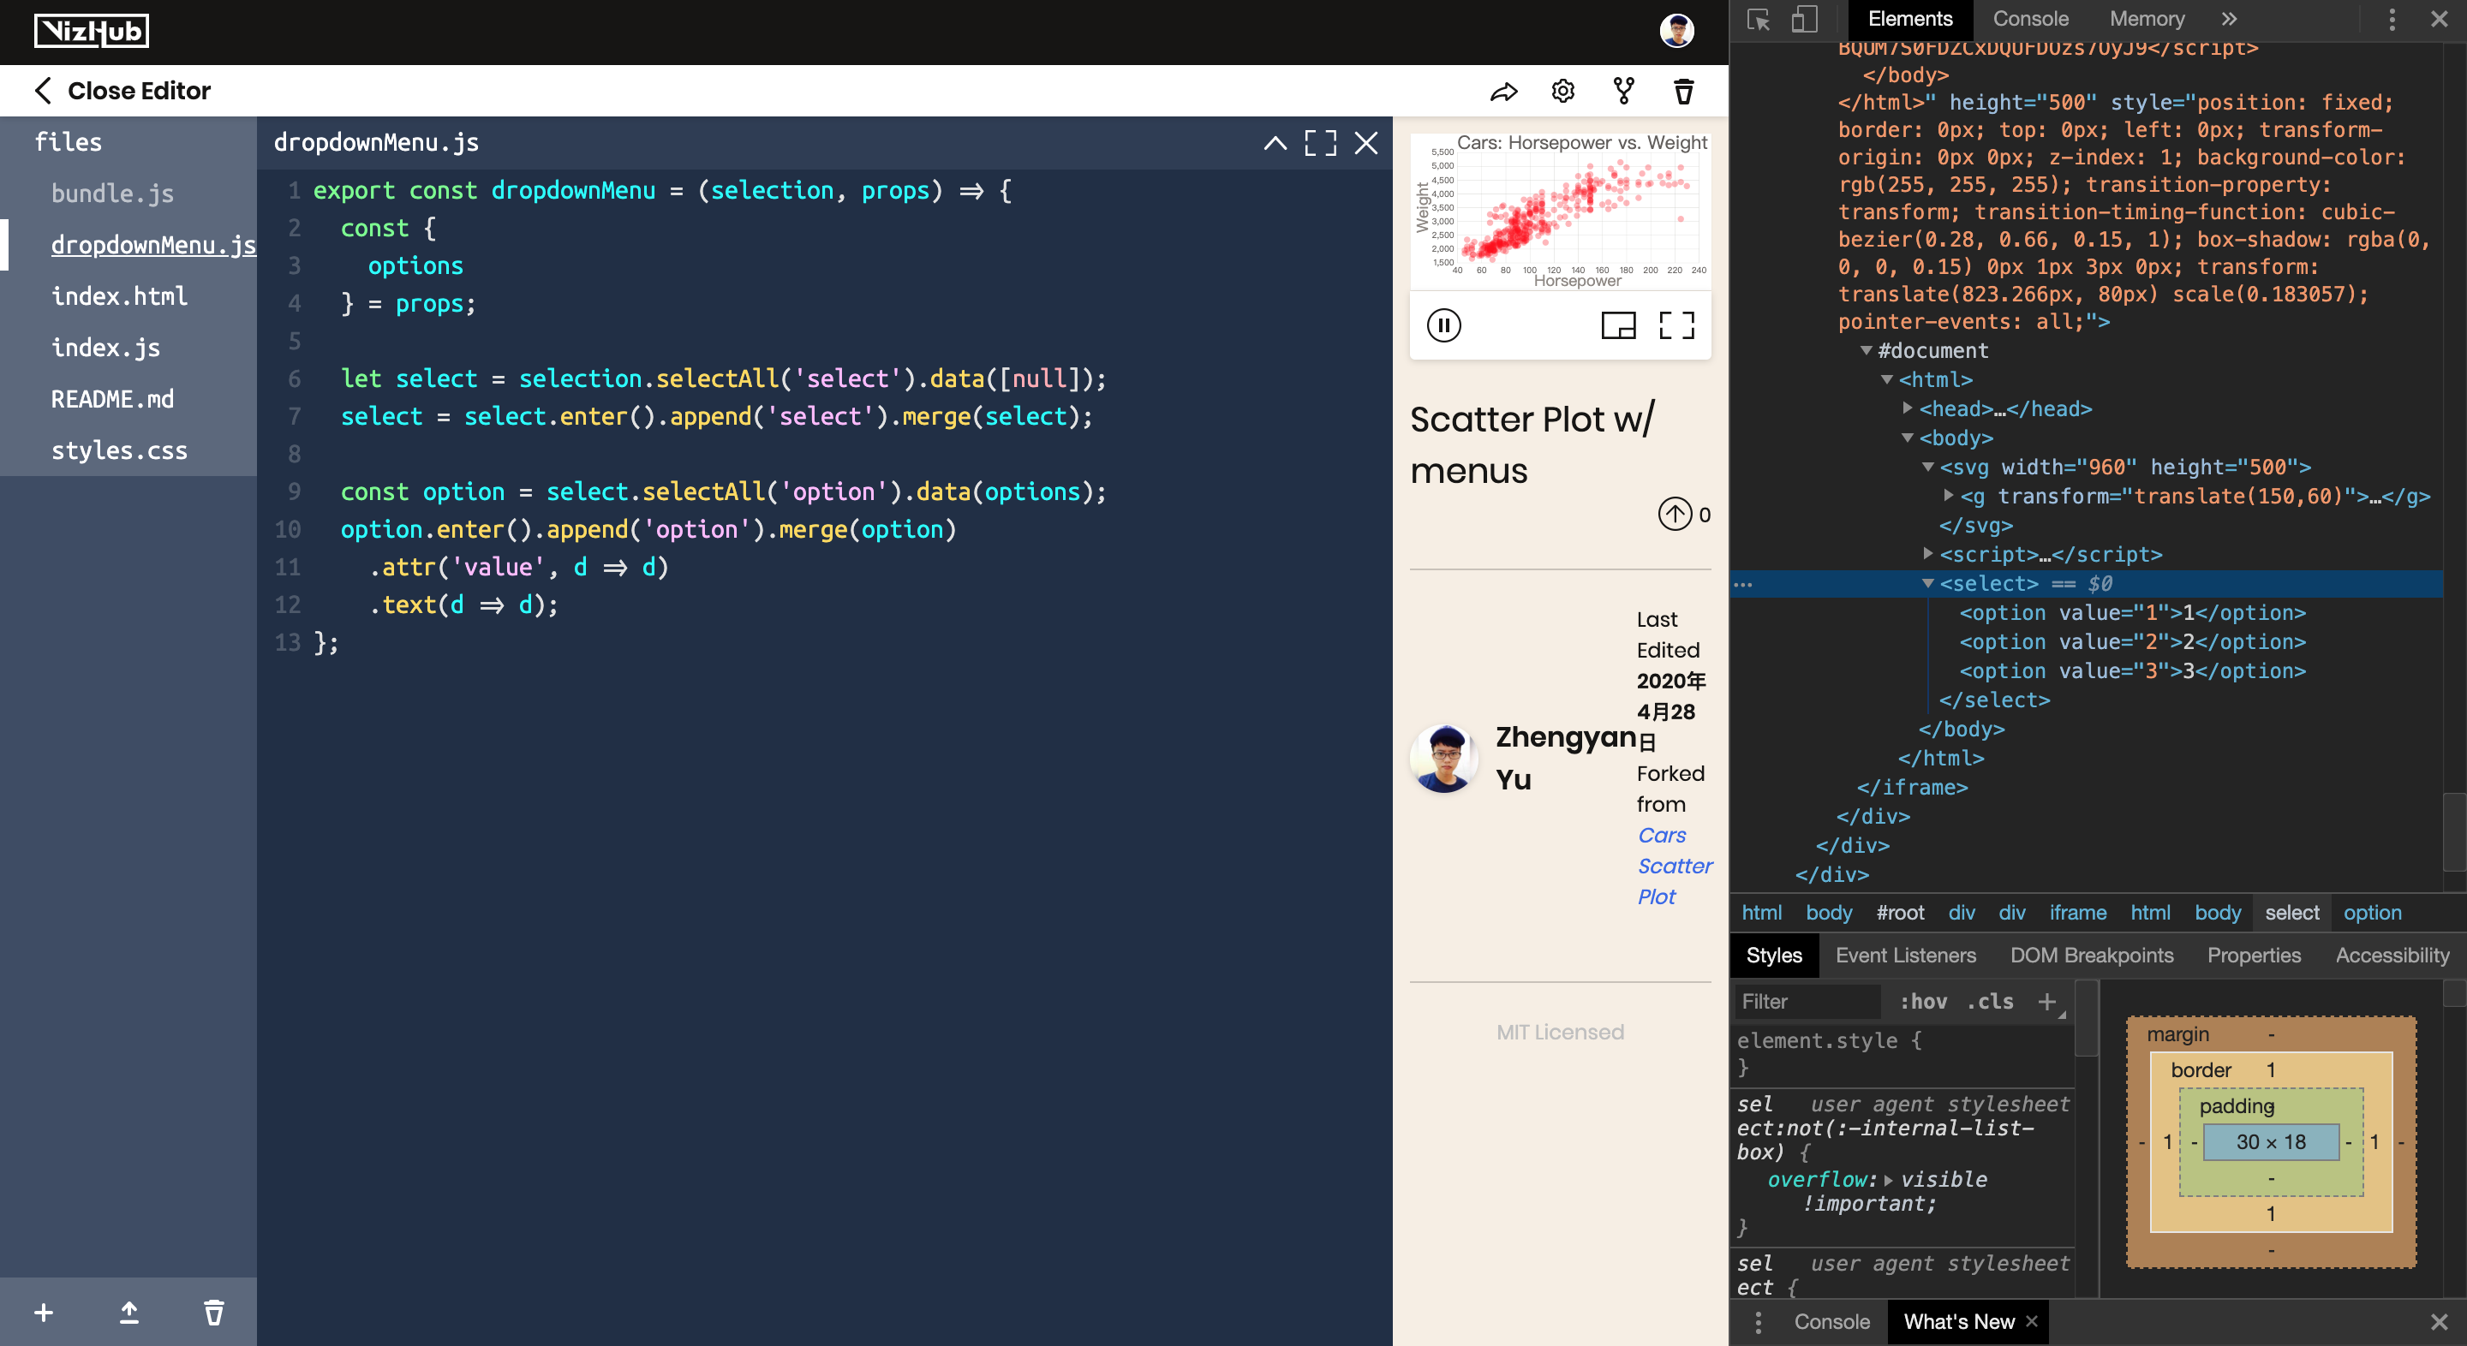The image size is (2467, 1346).
Task: Add a new style rule with the plus icon
Action: click(2047, 1001)
